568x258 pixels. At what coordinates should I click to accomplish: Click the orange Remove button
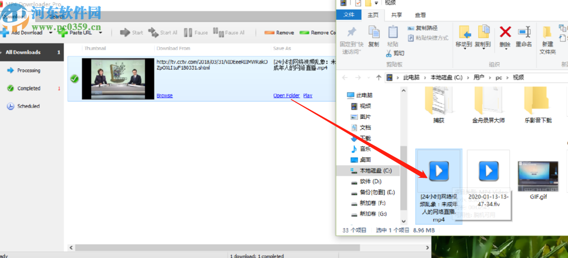(x=279, y=33)
